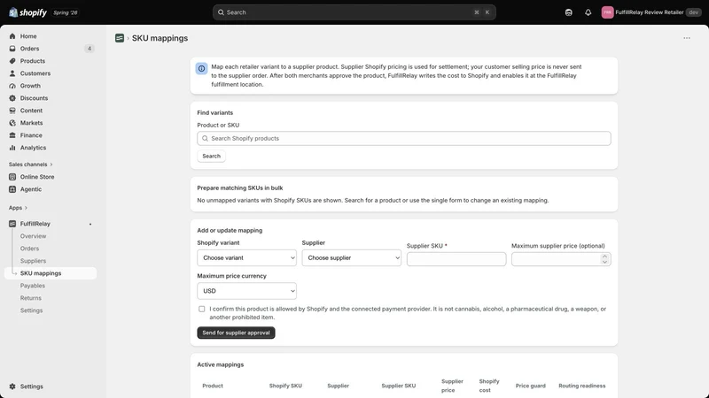Click the Discounts badge icon

coord(12,98)
